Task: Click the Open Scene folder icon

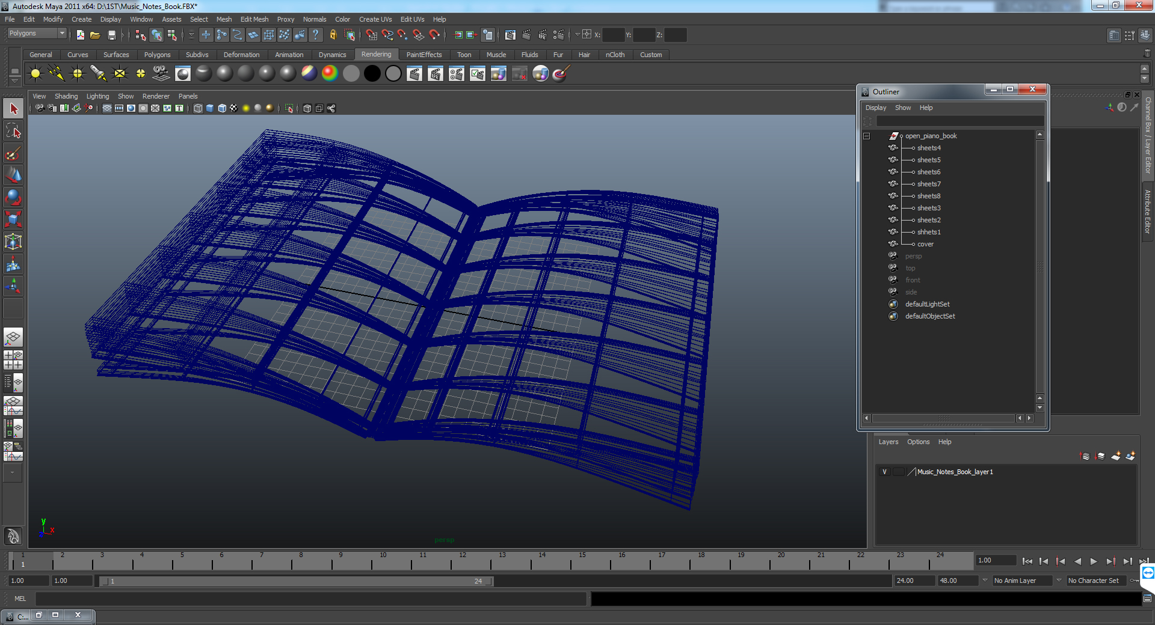Action: 95,35
